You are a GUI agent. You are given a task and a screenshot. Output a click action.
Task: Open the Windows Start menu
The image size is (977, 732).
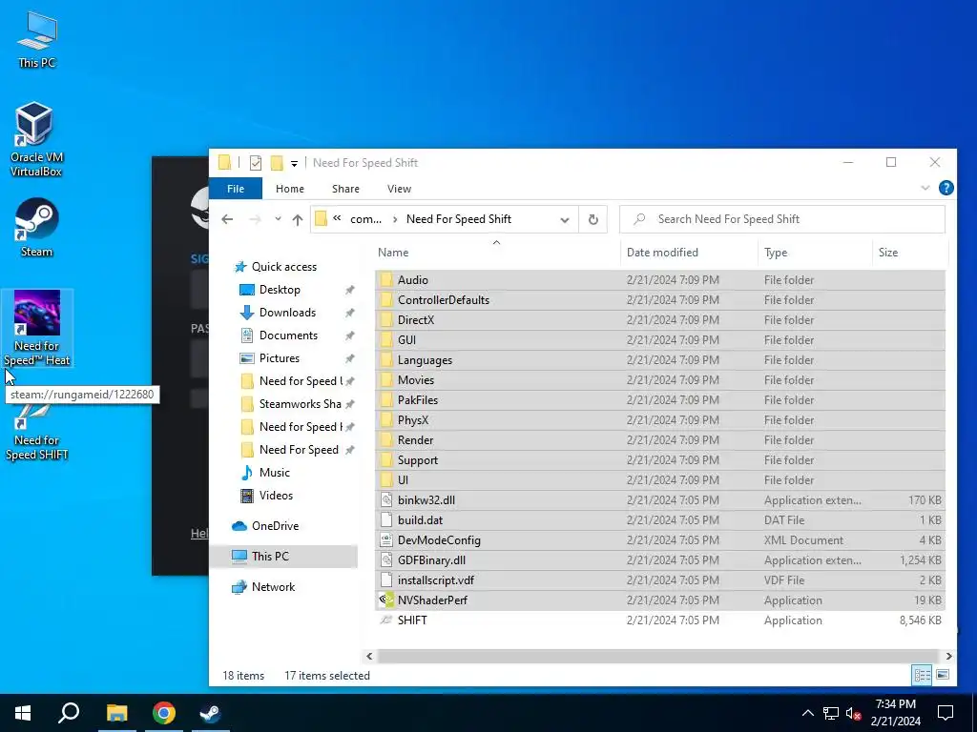[23, 713]
